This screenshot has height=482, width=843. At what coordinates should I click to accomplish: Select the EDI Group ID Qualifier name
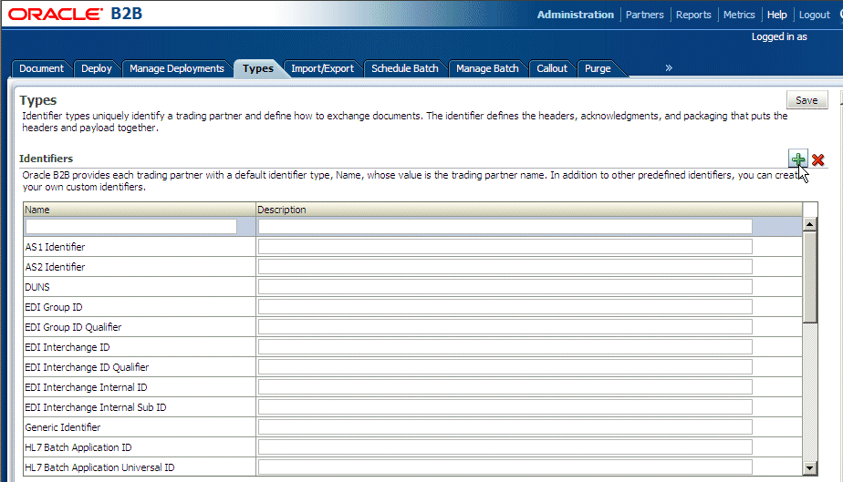click(x=73, y=327)
